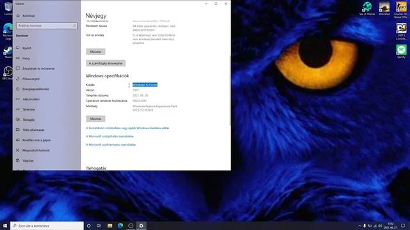The width and height of the screenshot is (410, 230).
Task: Open Sea of Thieves desktop shortcut
Action: click(x=367, y=8)
